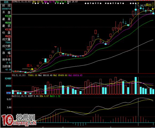Click the yellow star marker above crosshair

[x=138, y=3]
